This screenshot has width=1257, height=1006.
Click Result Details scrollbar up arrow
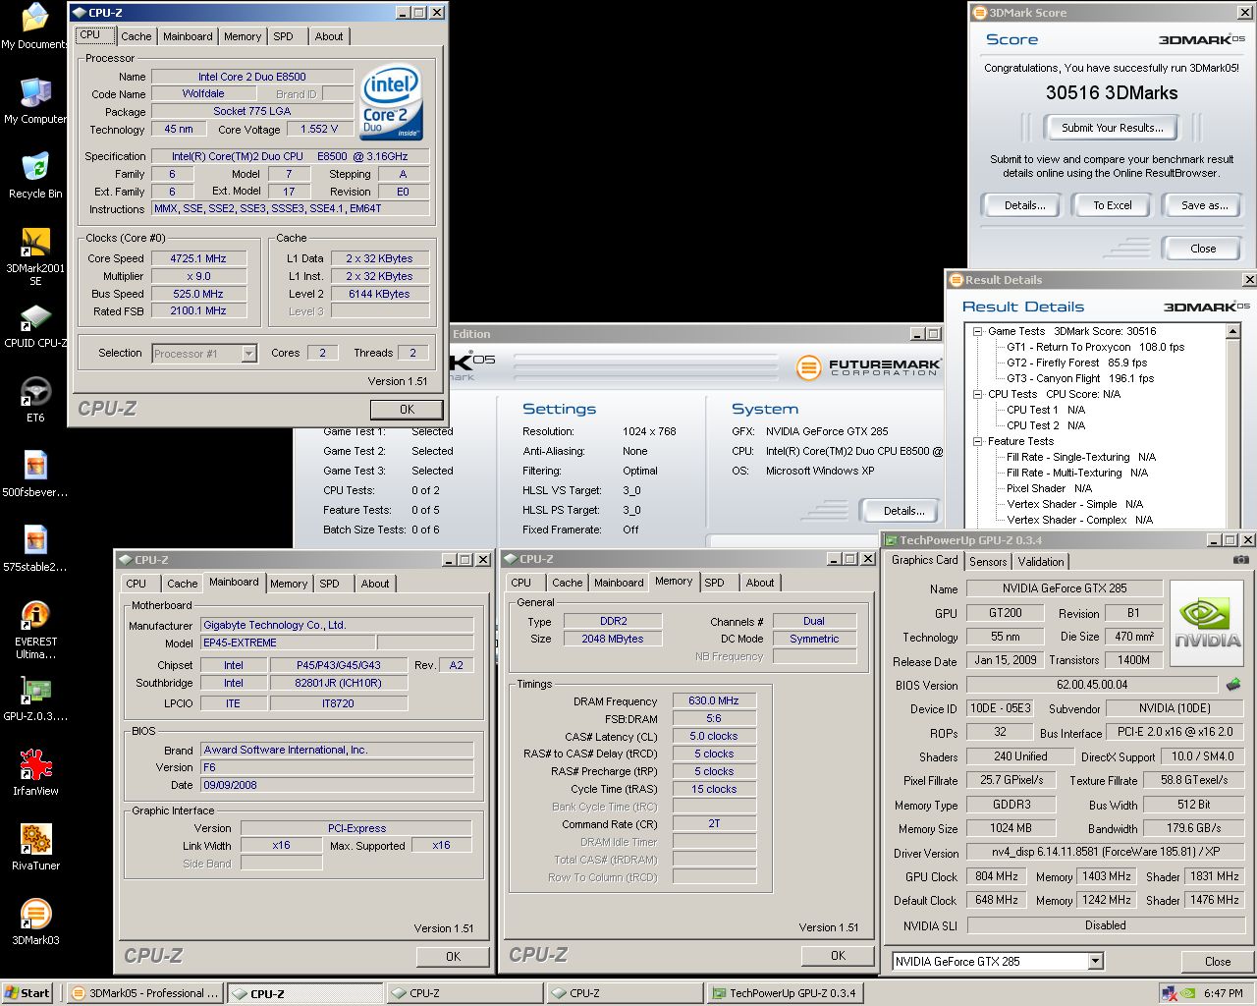tap(1234, 333)
